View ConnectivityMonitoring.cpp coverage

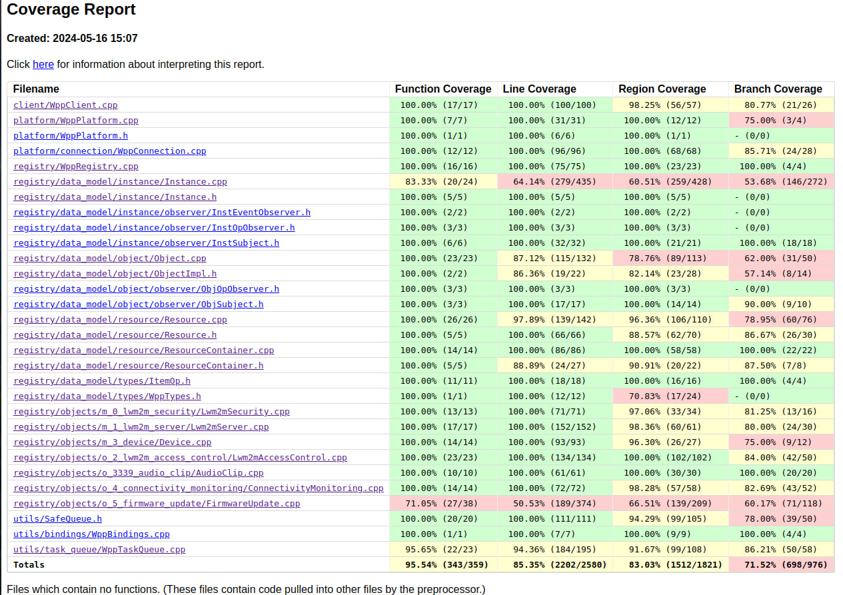tap(198, 488)
